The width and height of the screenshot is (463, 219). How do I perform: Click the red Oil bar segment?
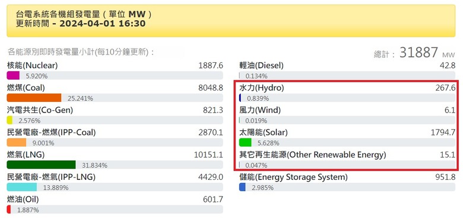click(x=9, y=210)
